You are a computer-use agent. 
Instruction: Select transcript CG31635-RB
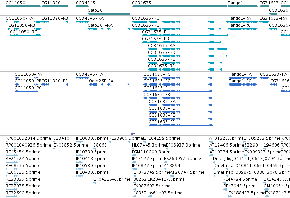182,42
